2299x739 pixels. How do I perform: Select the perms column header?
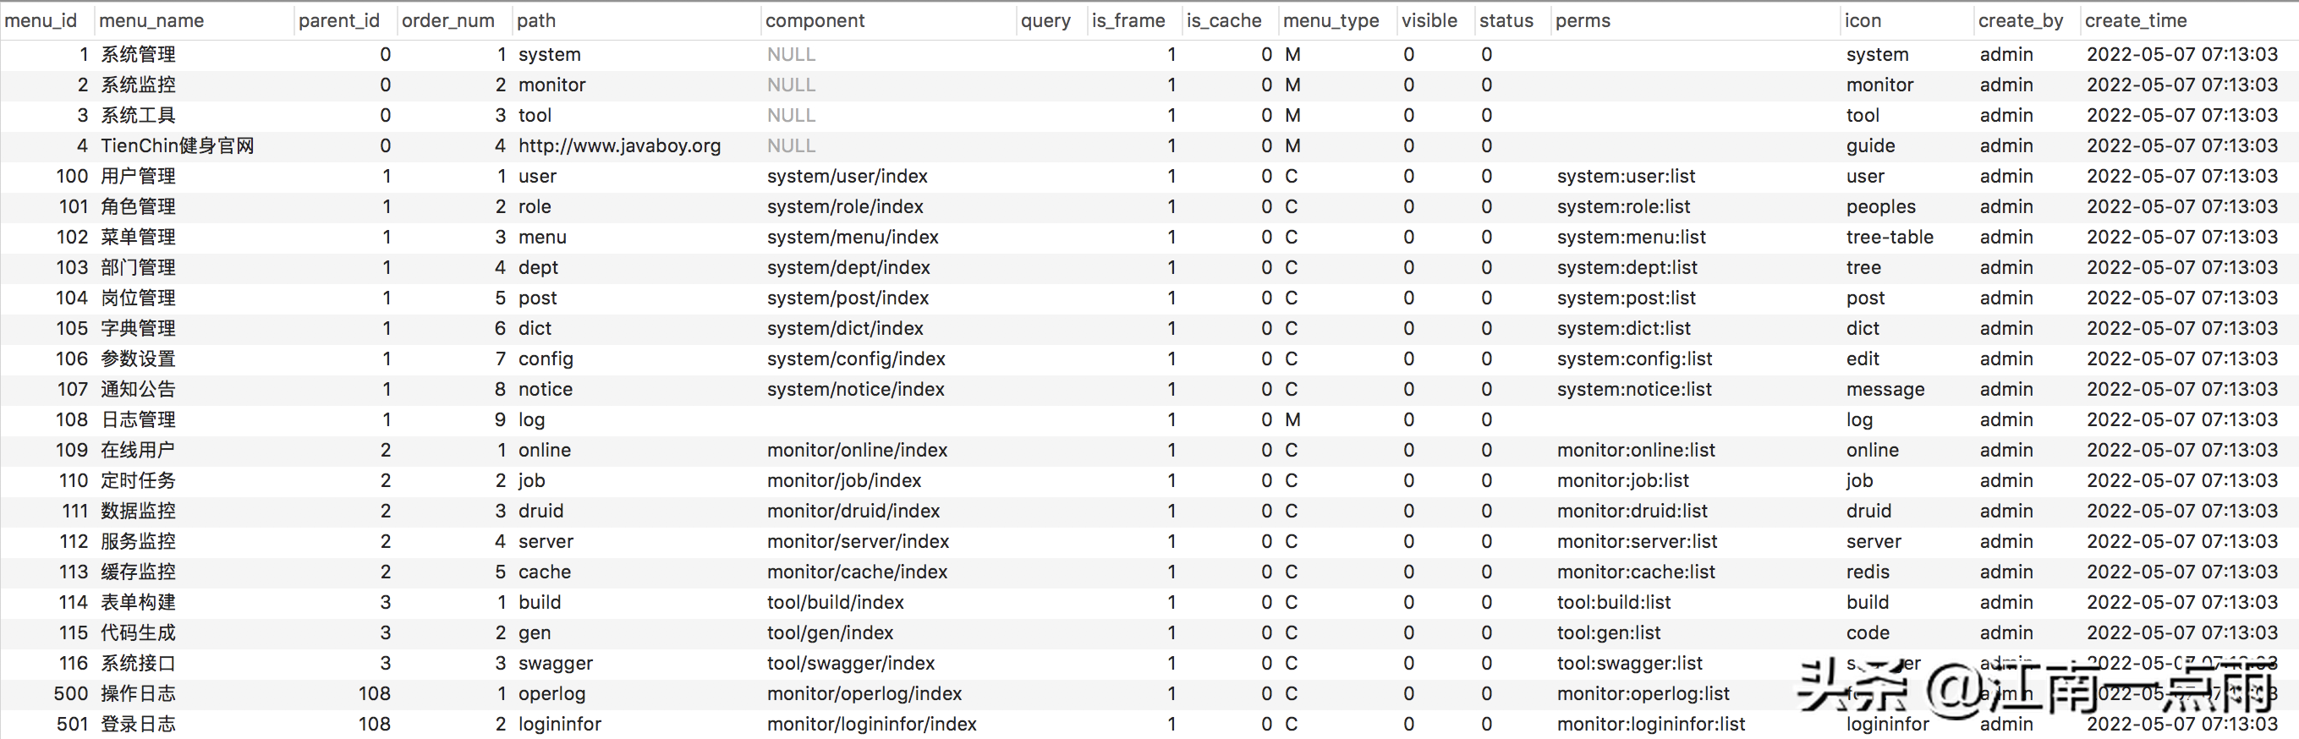tap(1583, 20)
